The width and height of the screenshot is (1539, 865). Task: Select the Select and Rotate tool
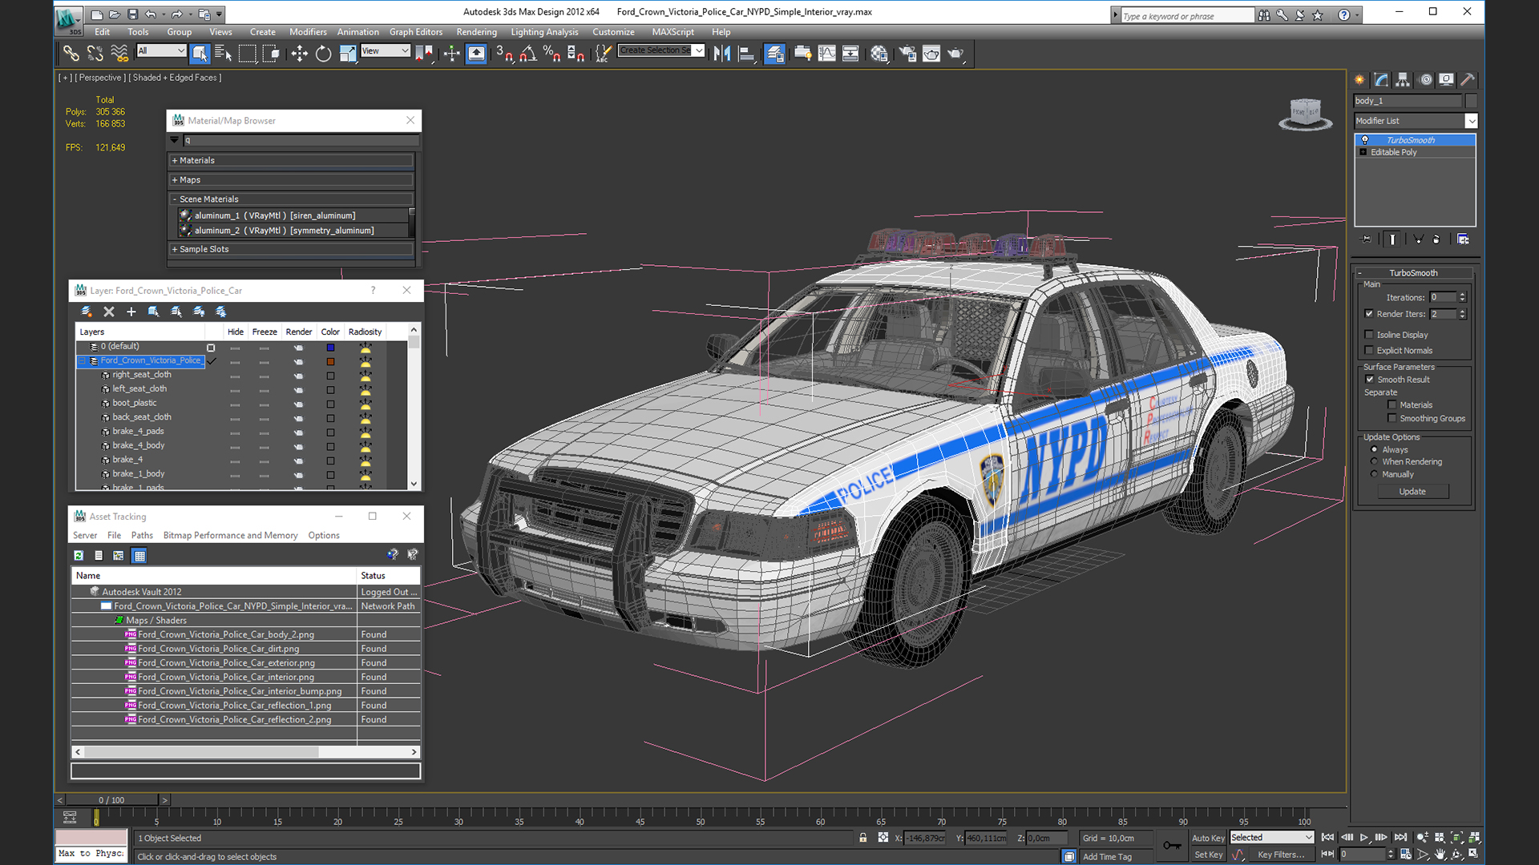323,54
